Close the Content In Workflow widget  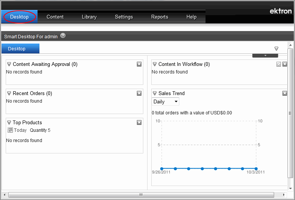285,64
